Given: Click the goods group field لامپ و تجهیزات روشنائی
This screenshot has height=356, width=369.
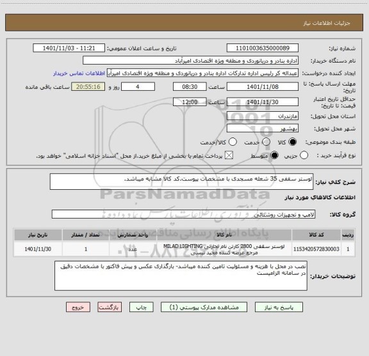Looking at the screenshot, I should click(184, 214).
